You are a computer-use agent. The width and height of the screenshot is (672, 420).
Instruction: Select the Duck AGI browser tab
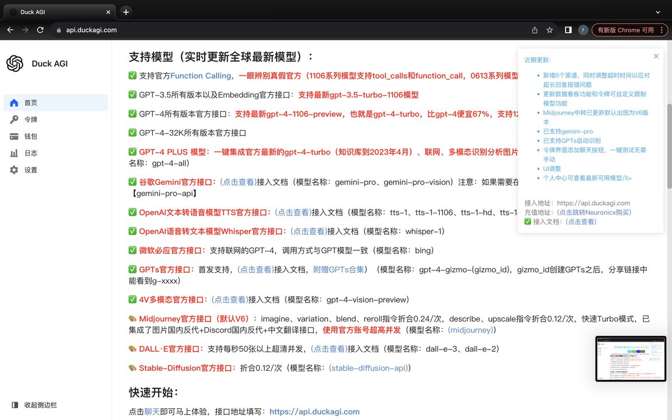(60, 12)
